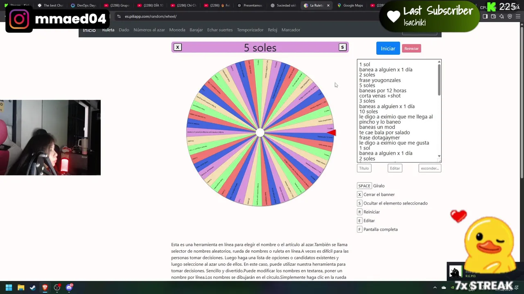Click the red pointer arrow on the wheel
Screen dimensions: 524x294
click(331, 132)
